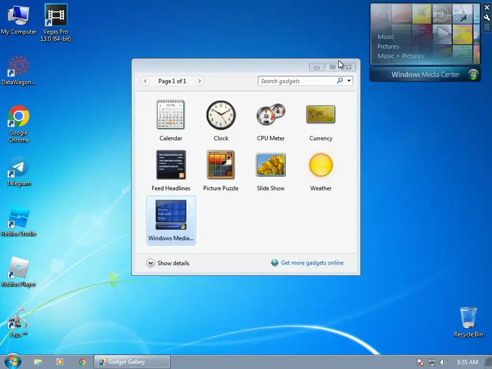Open Windows Explorer from taskbar
This screenshot has height=369, width=492.
[x=38, y=362]
